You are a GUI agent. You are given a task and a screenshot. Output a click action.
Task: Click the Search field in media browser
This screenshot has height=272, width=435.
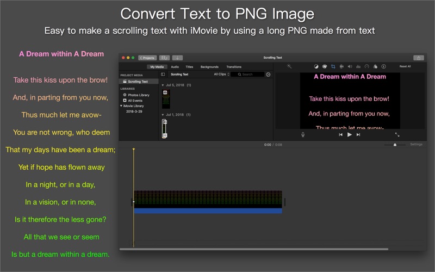pyautogui.click(x=247, y=75)
